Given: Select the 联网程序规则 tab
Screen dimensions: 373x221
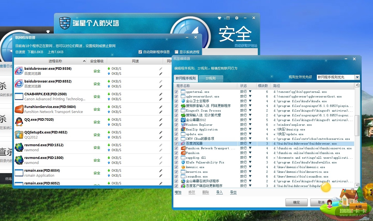Looking at the screenshot, I should 186,78.
